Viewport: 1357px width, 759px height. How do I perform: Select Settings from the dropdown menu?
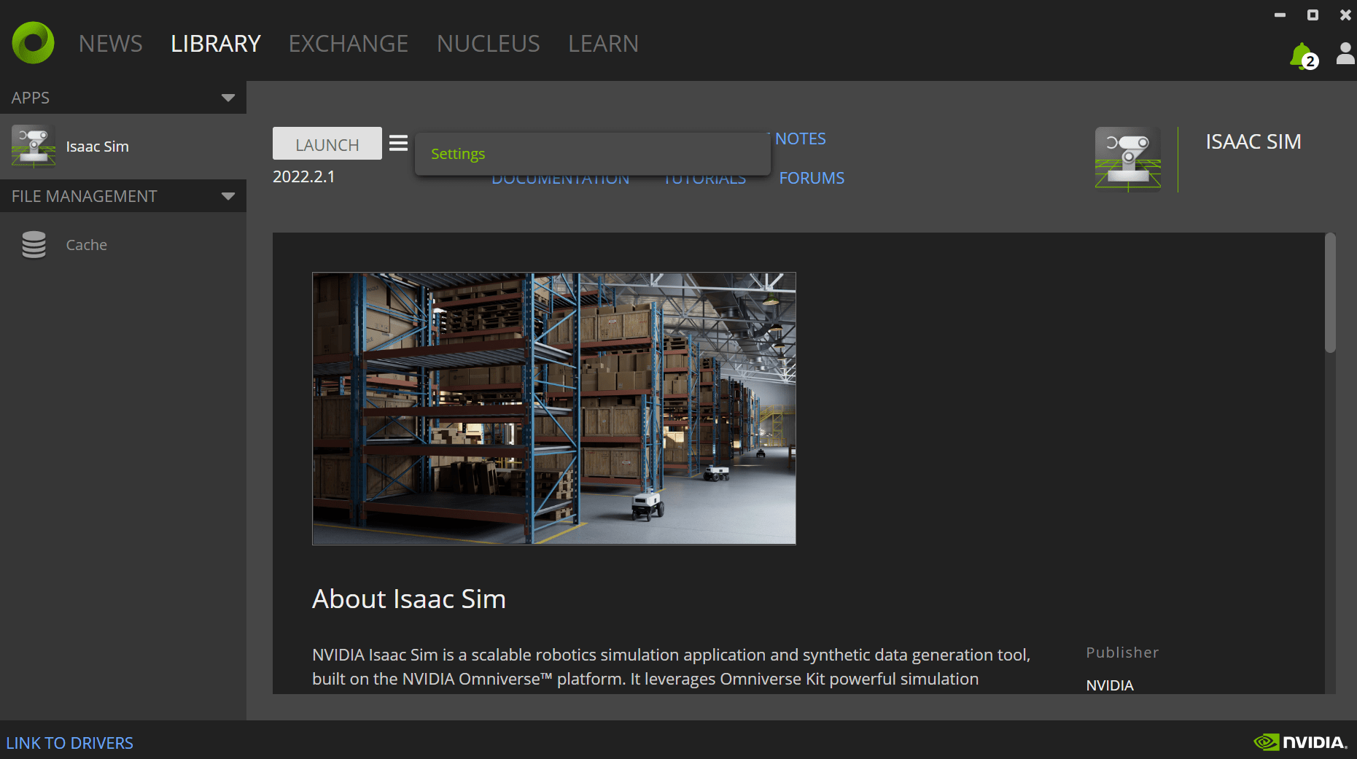click(458, 154)
